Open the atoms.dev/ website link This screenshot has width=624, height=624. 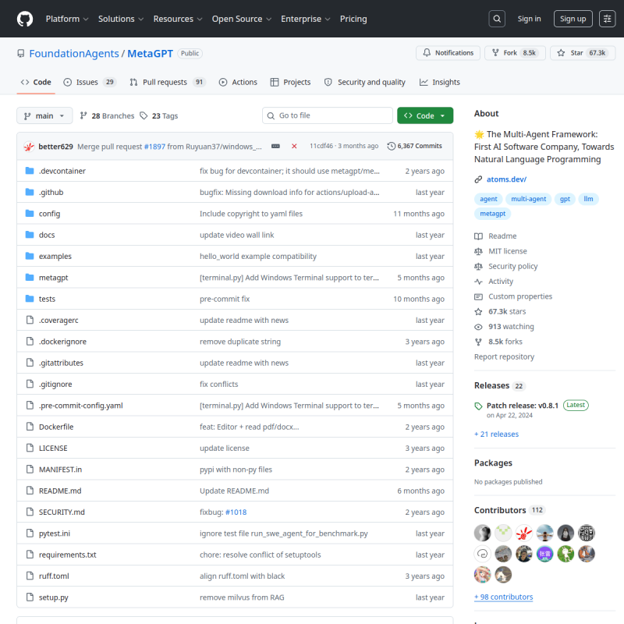click(506, 179)
